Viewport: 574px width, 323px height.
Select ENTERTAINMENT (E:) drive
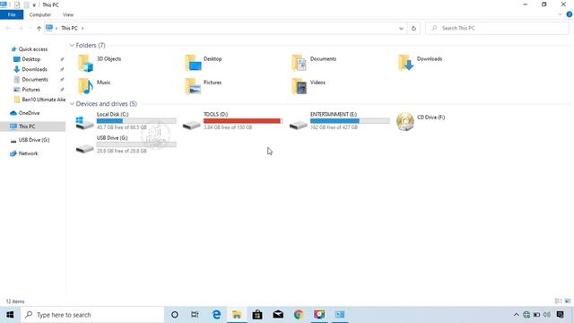pos(339,121)
